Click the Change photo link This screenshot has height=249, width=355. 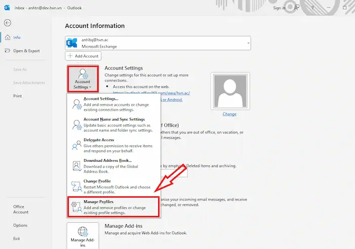(229, 114)
